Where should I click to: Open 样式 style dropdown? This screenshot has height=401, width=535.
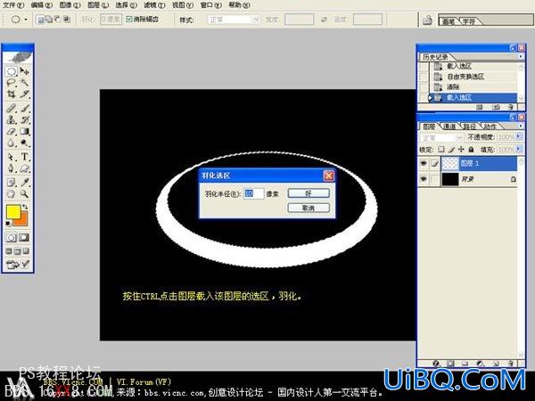[x=234, y=20]
